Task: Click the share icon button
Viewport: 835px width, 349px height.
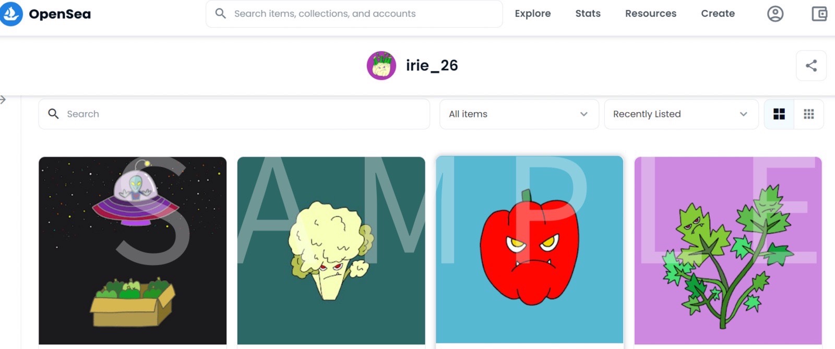Action: (x=811, y=66)
